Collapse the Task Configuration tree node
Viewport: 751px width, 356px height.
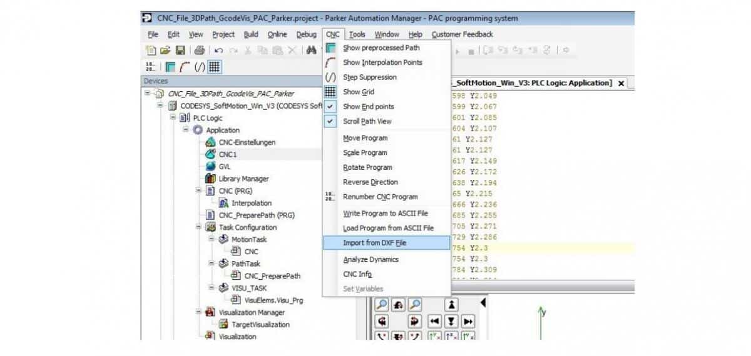click(x=198, y=227)
